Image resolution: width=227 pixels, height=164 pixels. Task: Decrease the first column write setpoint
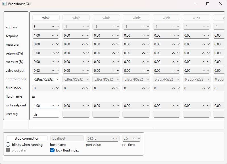[57, 106]
